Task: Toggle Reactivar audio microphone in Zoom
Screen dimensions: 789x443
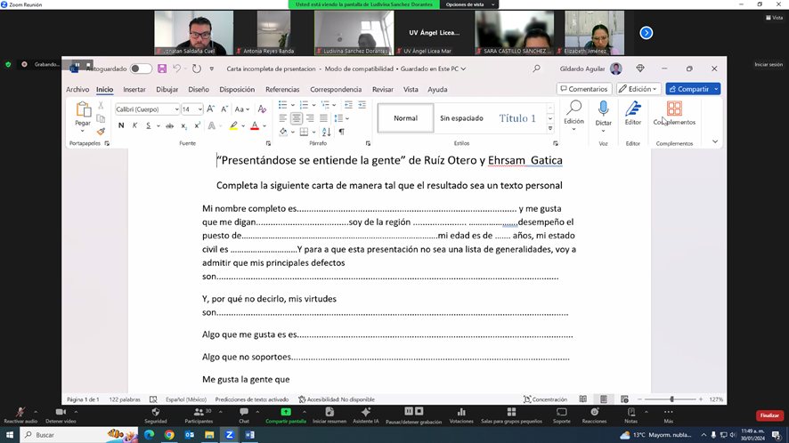Action: [x=20, y=413]
